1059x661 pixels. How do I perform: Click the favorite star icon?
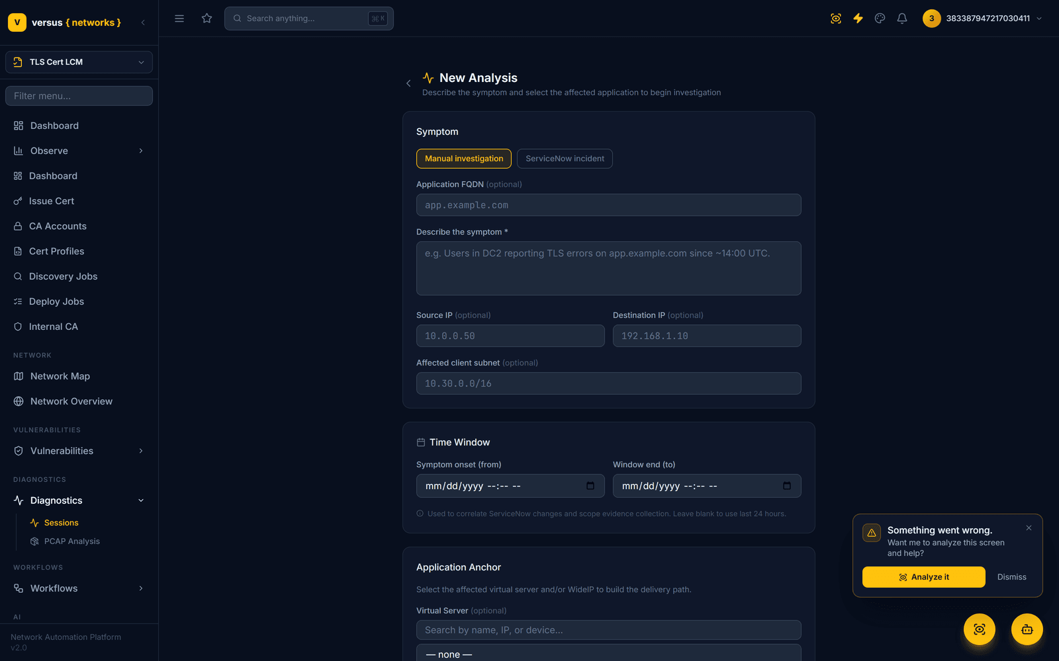pyautogui.click(x=207, y=19)
